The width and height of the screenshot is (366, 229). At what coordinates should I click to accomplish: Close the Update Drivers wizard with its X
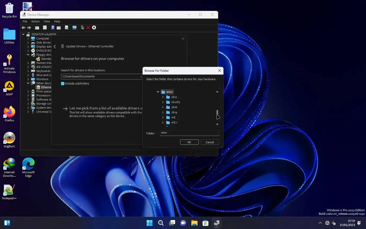pyautogui.click(x=183, y=39)
